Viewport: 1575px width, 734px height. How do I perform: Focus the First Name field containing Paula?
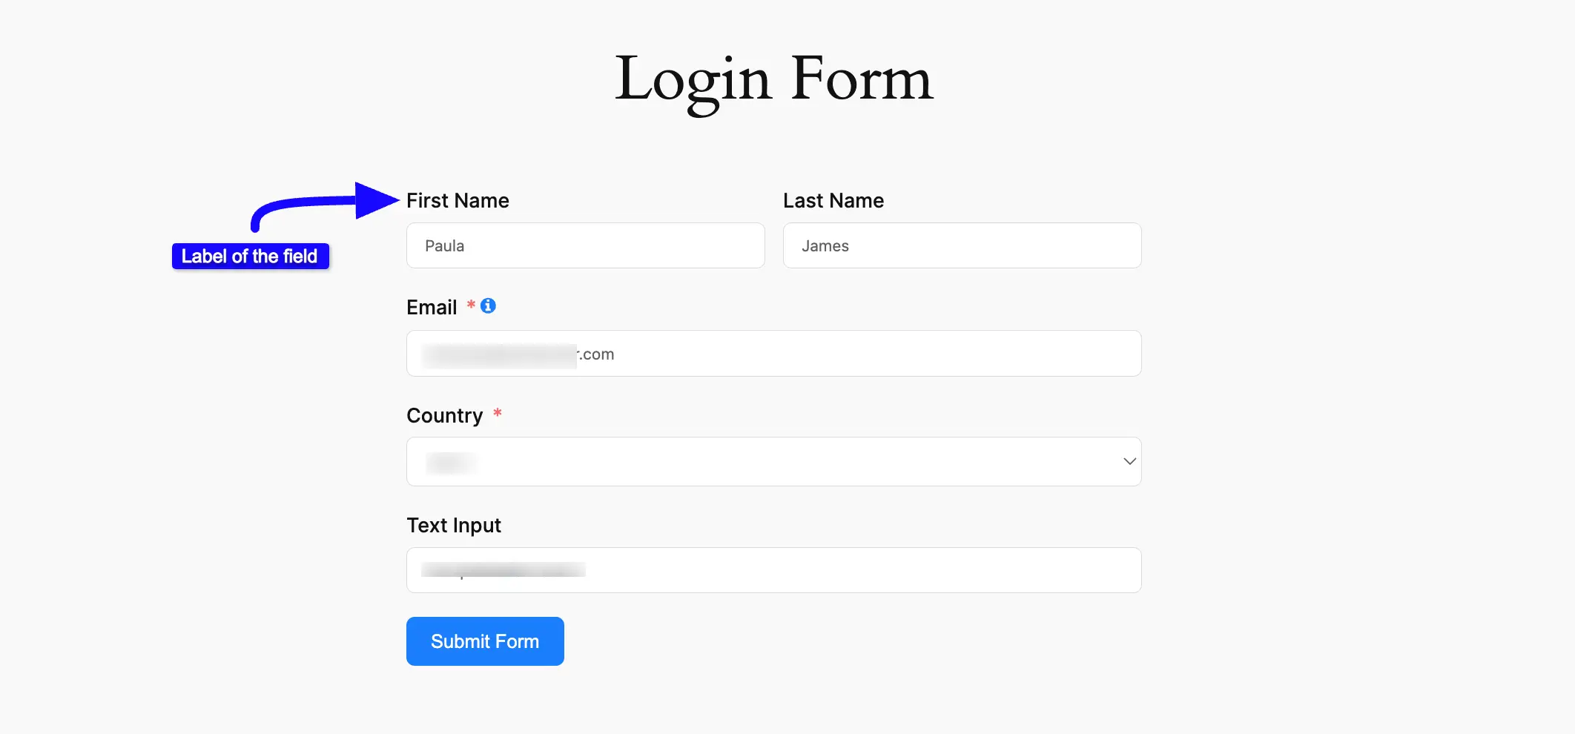point(585,245)
